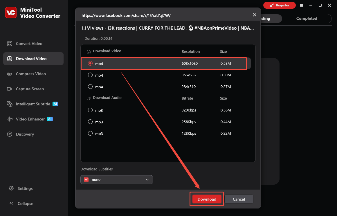Screen dimensions: 337x216
Task: Click the Video Enhancer waveform icon
Action: [10, 119]
